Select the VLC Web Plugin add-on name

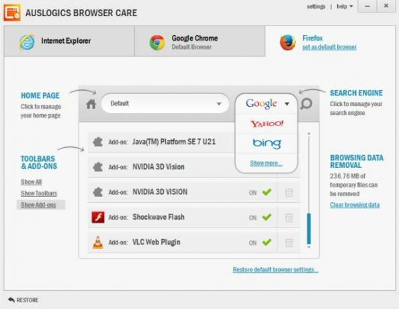pos(157,242)
